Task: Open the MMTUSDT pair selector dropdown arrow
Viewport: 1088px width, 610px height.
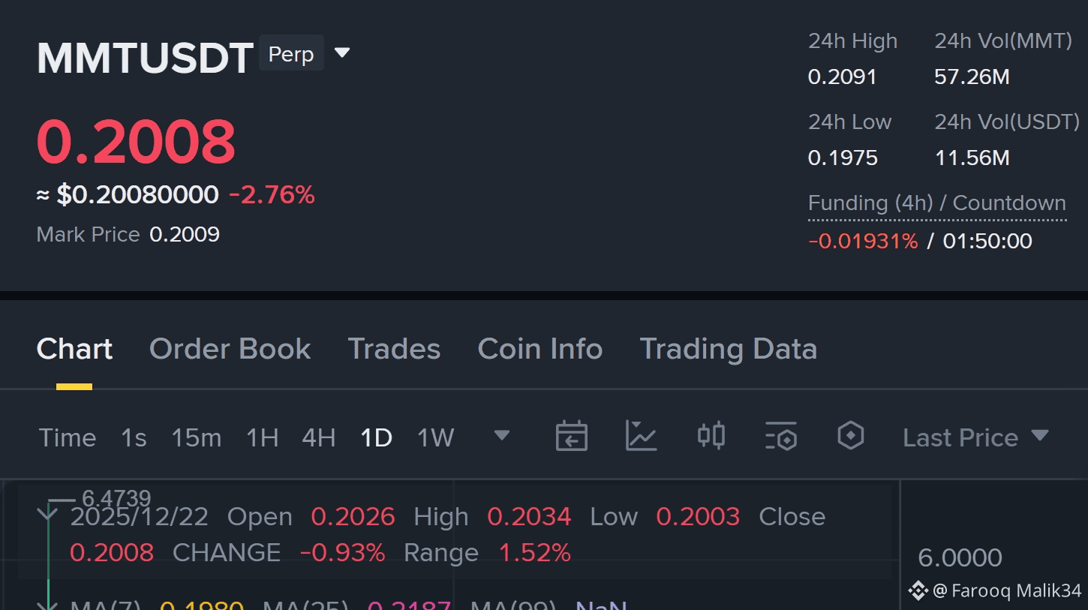Action: 342,53
